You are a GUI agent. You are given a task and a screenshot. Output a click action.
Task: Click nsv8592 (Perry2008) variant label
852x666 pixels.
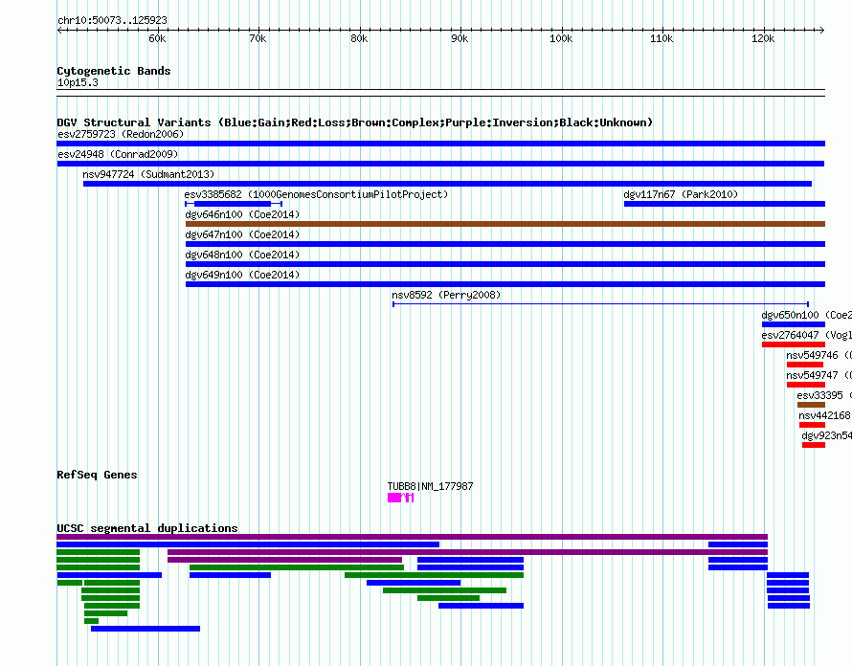click(x=446, y=295)
